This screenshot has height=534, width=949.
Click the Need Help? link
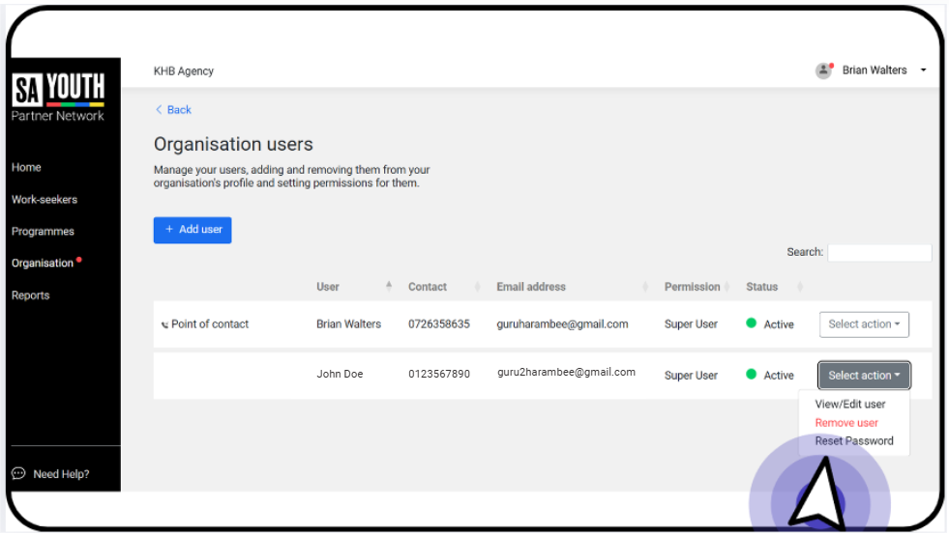pos(61,474)
